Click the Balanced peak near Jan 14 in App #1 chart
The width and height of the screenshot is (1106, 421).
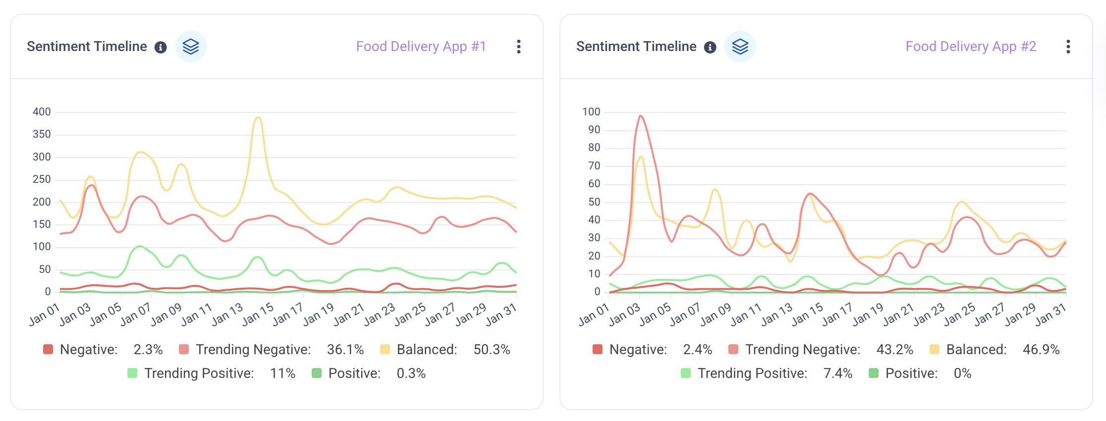click(258, 118)
